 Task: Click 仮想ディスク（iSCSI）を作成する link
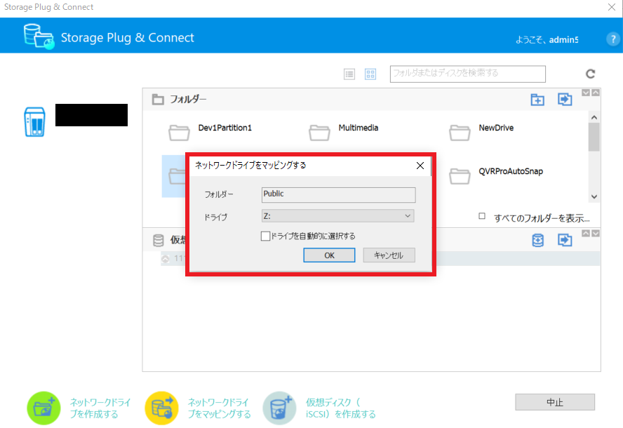pos(340,408)
